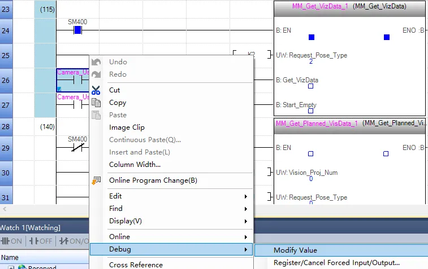Click the Copy pages icon
This screenshot has height=269, width=428.
coord(96,103)
